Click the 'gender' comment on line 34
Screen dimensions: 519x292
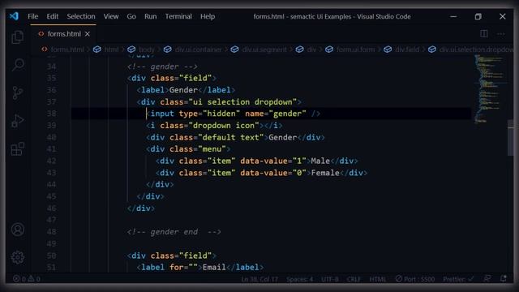tap(162, 67)
